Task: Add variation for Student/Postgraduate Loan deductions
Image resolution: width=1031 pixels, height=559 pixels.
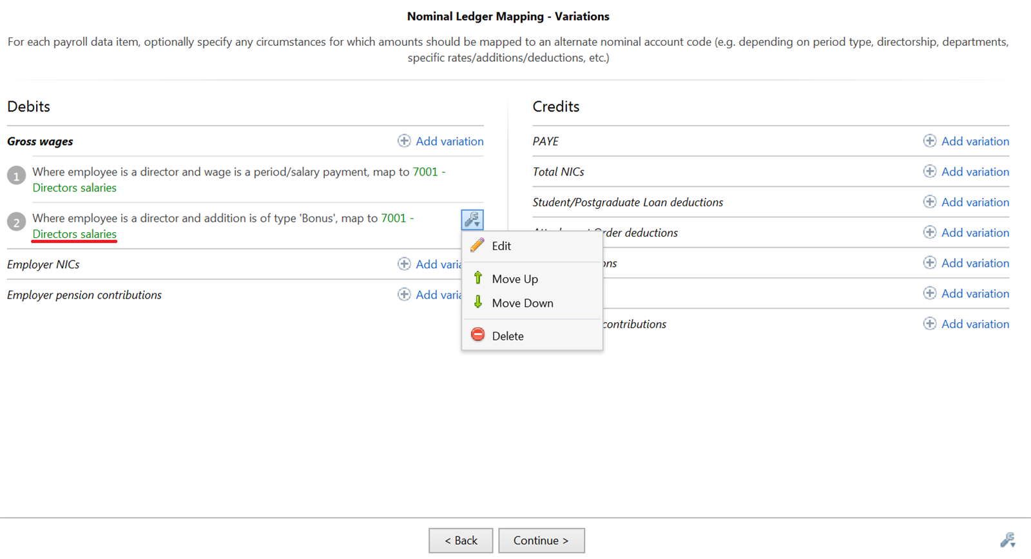Action: (x=975, y=202)
